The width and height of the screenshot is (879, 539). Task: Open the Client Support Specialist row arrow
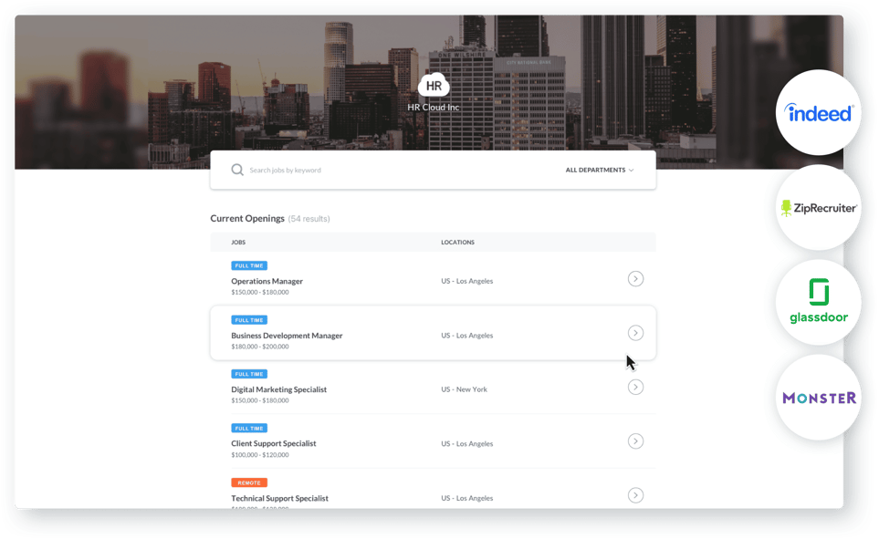635,441
